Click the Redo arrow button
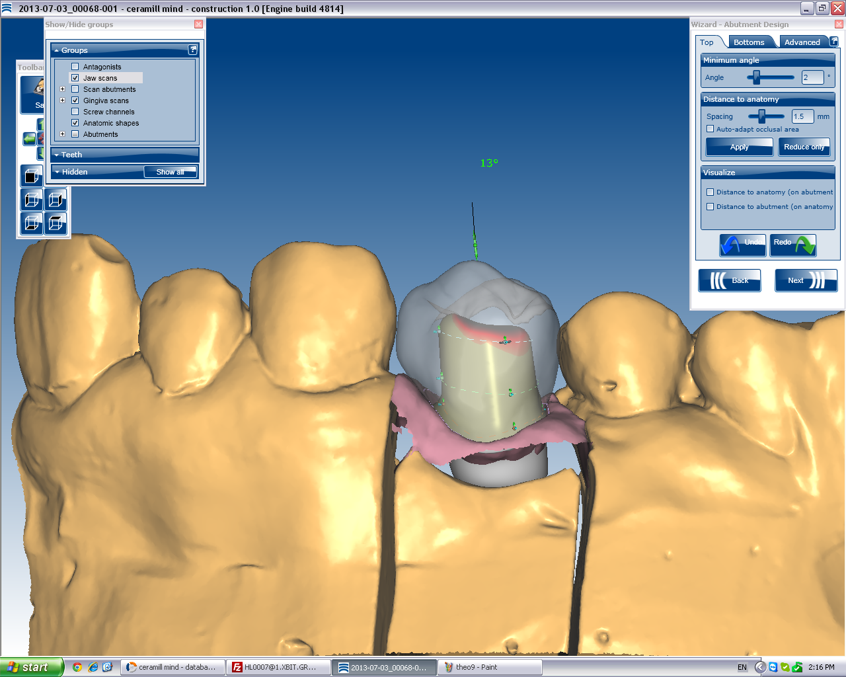846x677 pixels. click(x=793, y=245)
